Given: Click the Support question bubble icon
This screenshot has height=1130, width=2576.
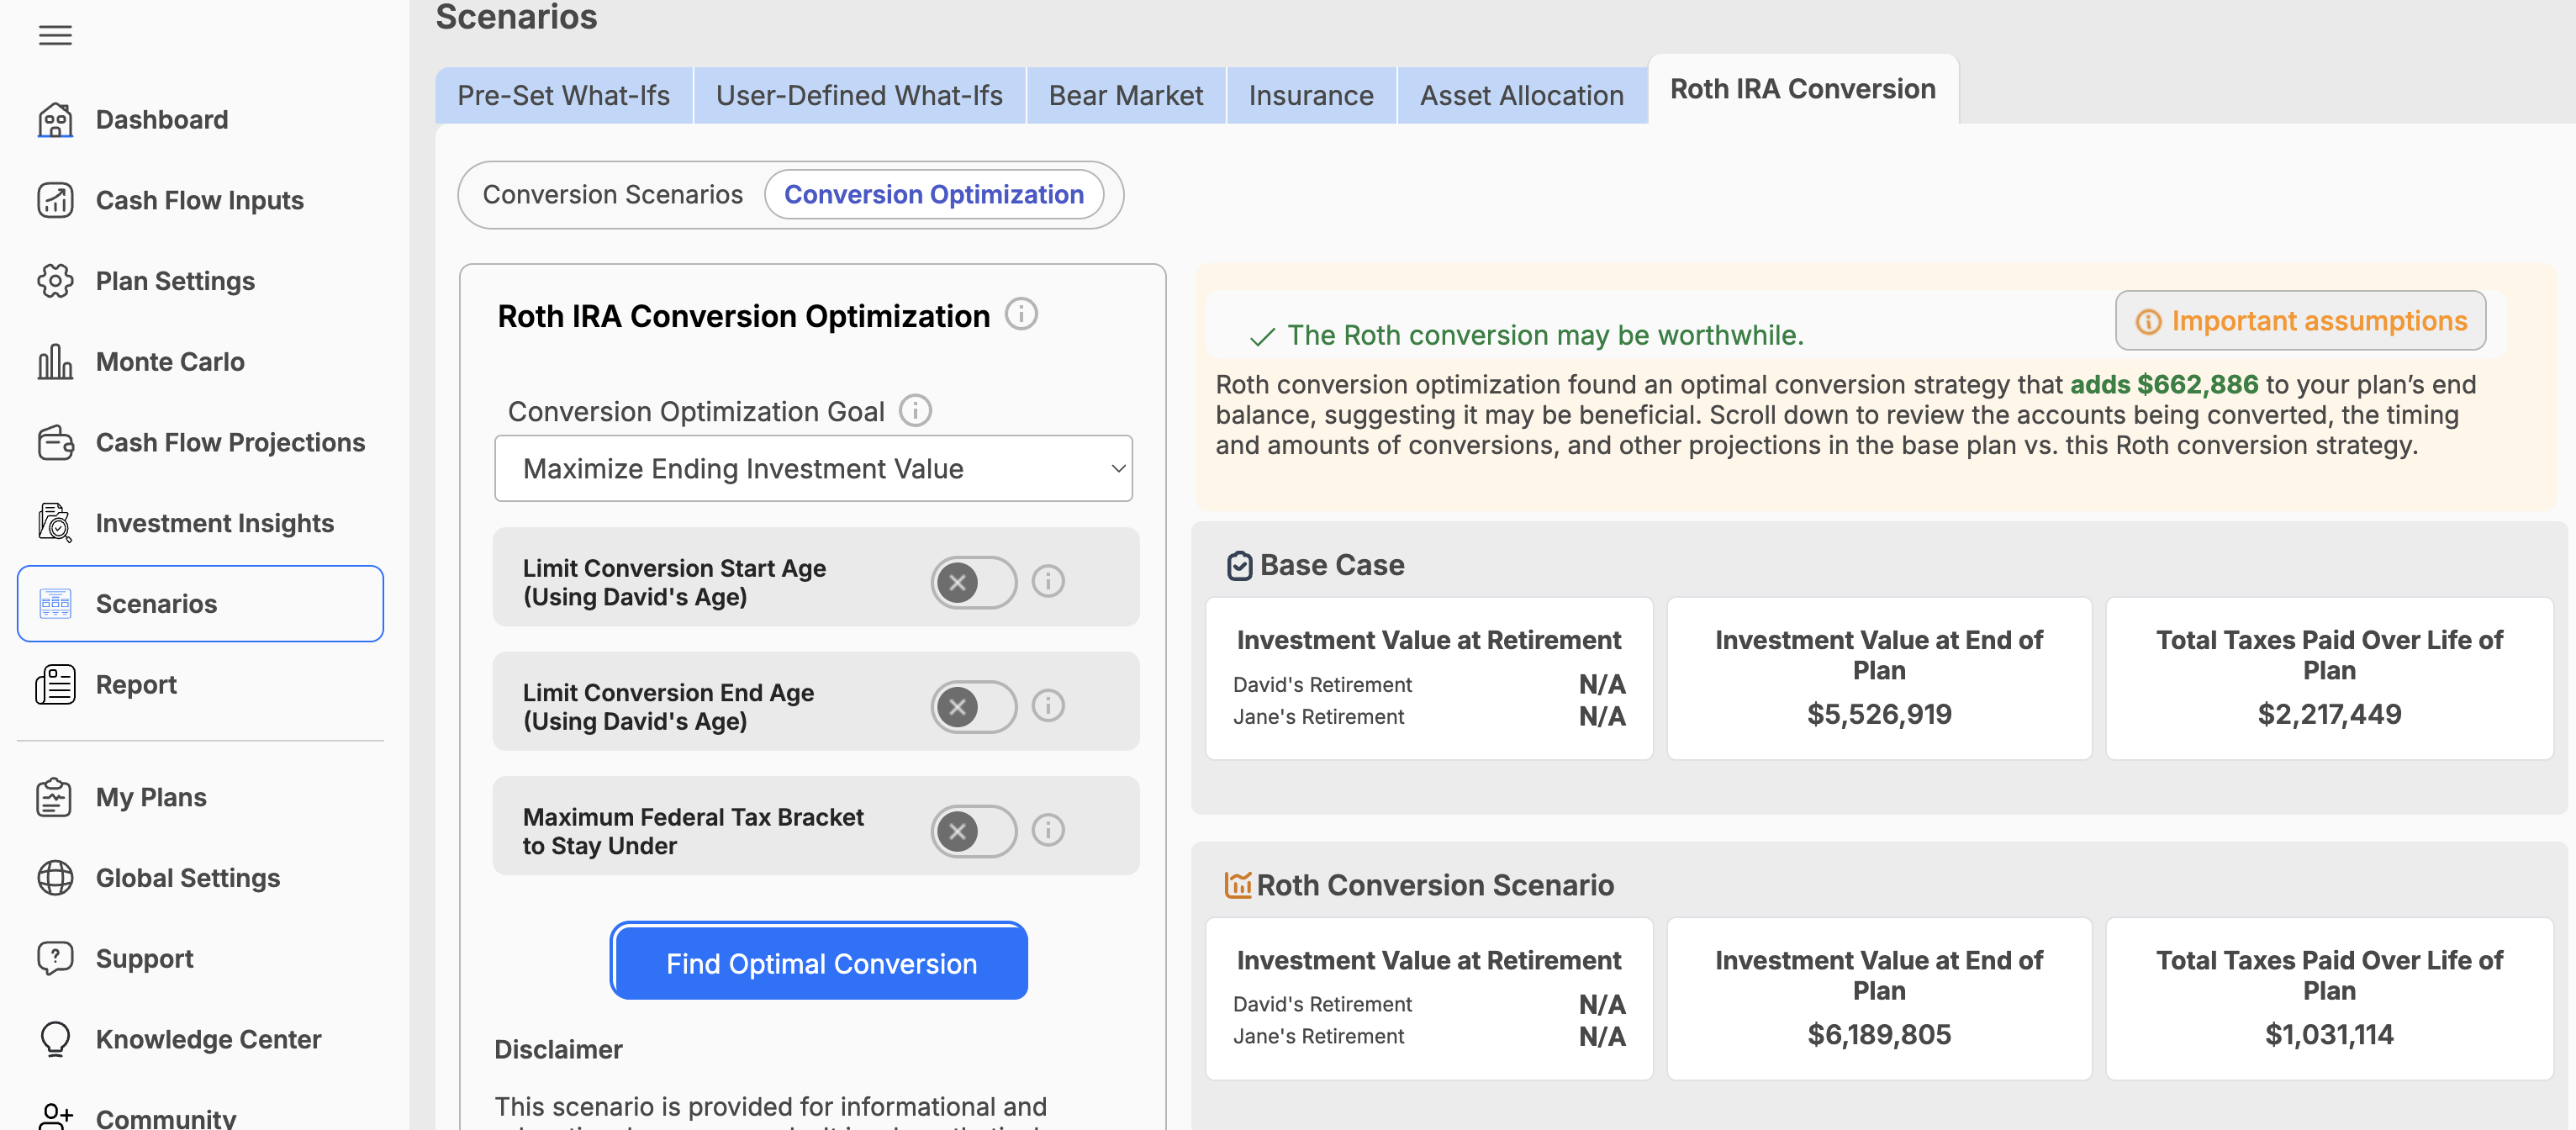Looking at the screenshot, I should (55, 958).
